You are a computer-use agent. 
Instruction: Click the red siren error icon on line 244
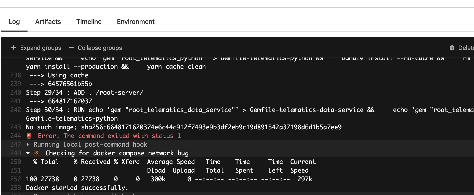click(29, 136)
